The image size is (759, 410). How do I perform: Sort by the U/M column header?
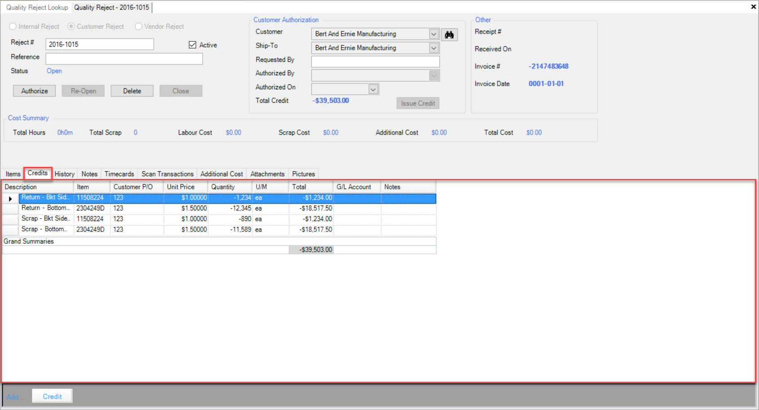click(271, 187)
